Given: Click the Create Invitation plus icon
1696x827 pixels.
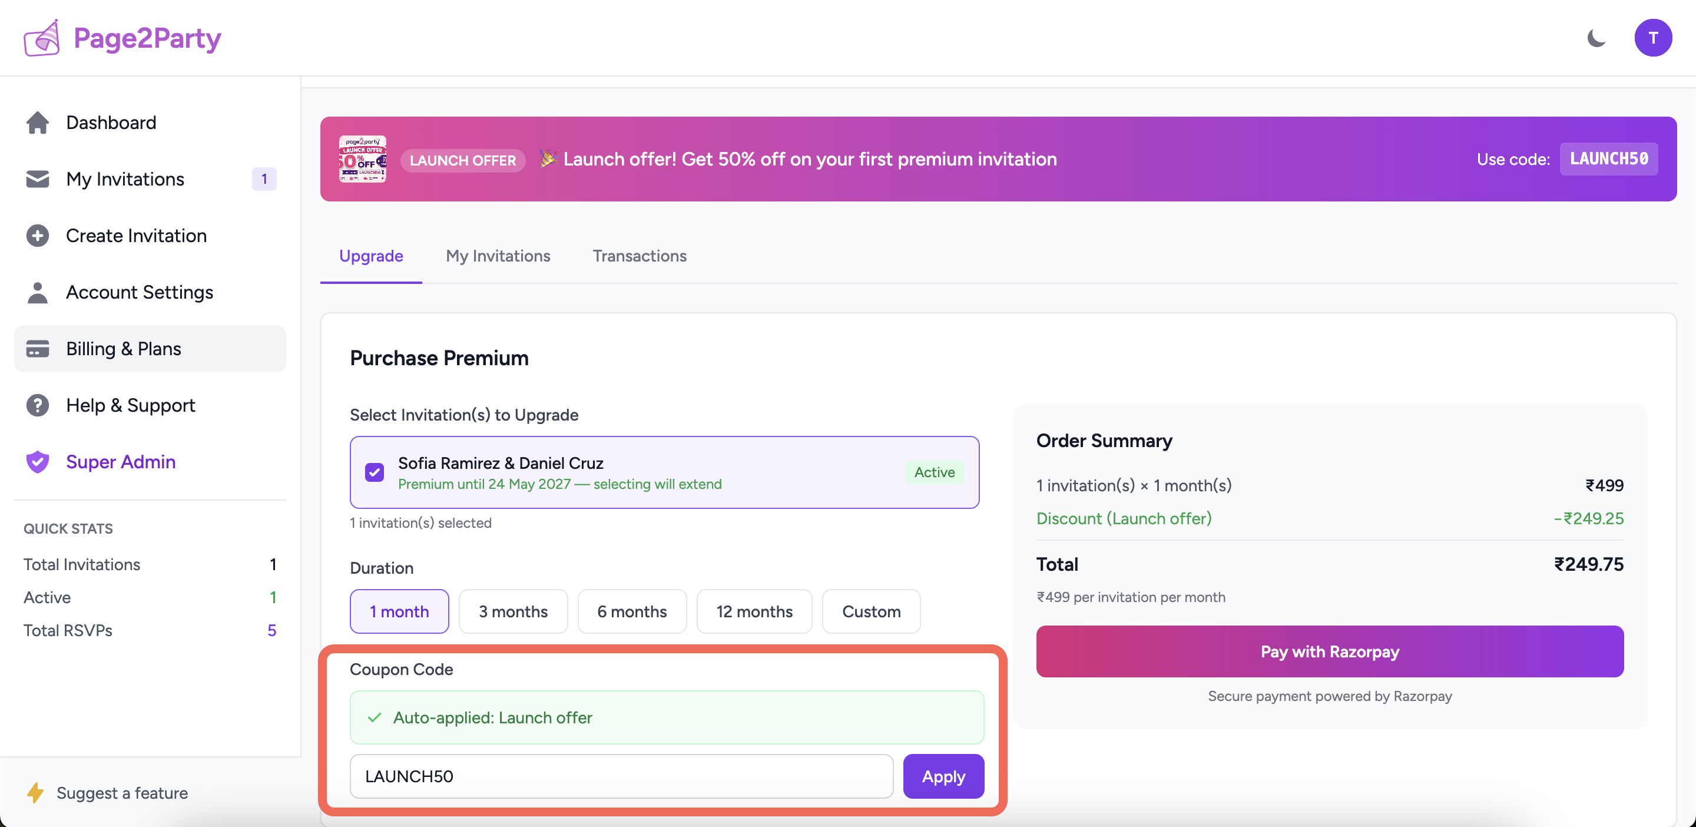Looking at the screenshot, I should tap(38, 236).
